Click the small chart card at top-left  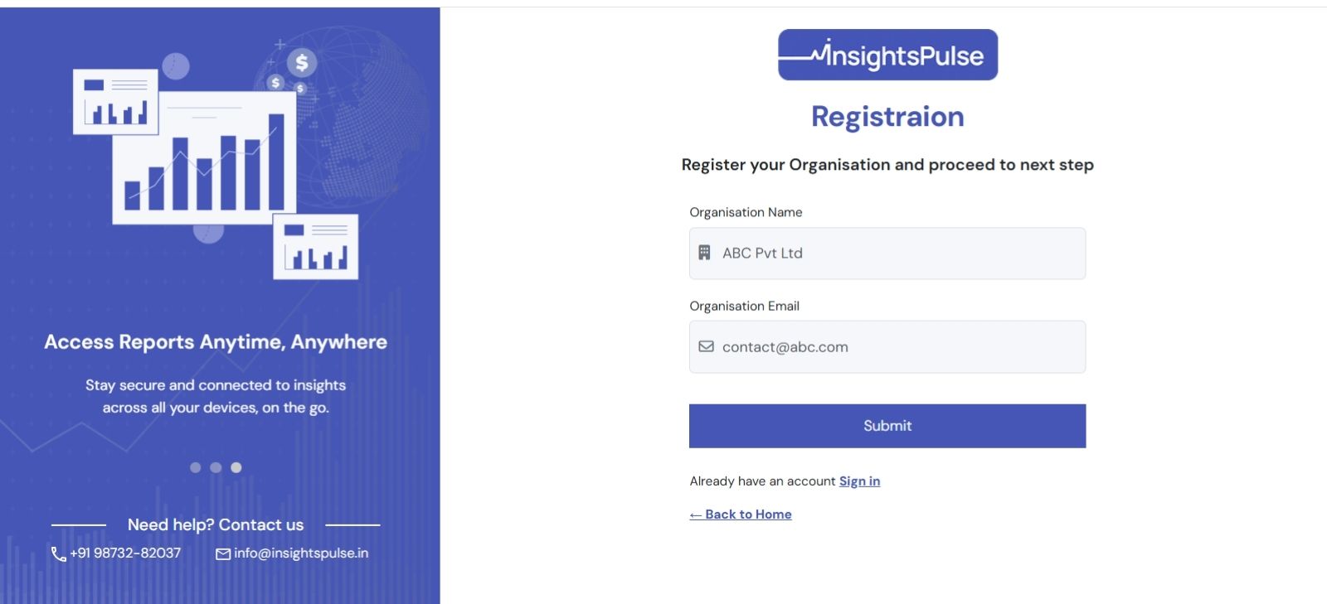(115, 102)
